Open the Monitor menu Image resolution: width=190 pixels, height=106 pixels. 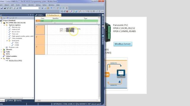(31, 5)
